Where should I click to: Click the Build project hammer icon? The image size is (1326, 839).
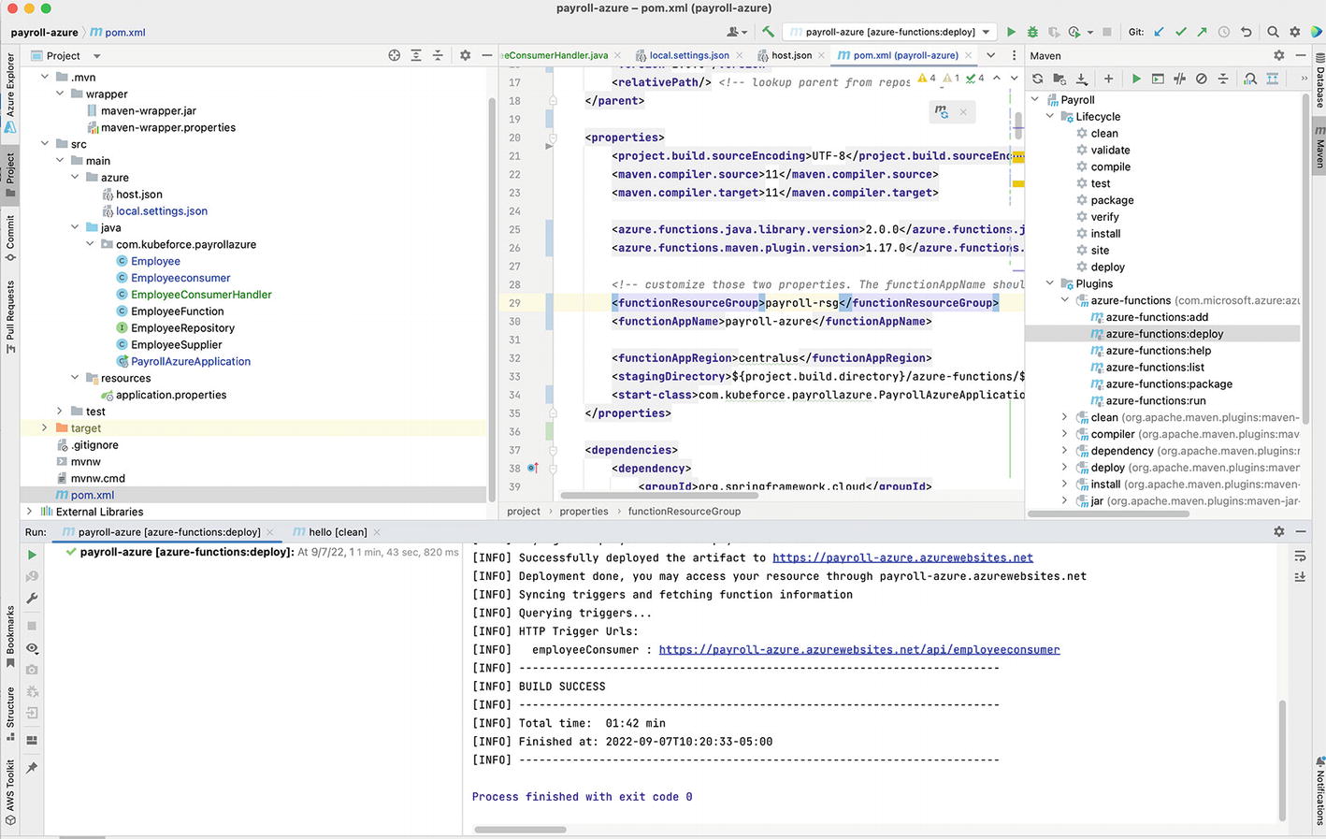(768, 32)
